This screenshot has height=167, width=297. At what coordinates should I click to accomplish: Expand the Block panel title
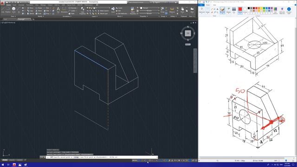(x=120, y=16)
